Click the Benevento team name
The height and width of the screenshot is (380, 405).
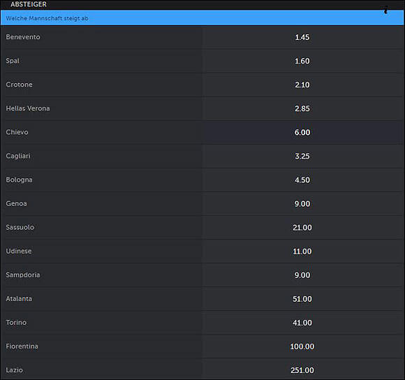[x=23, y=37]
